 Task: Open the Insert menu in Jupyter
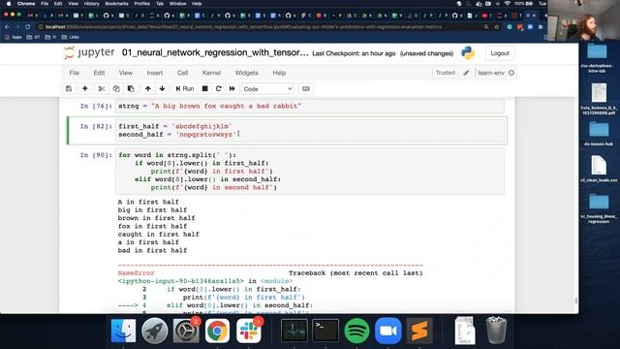click(155, 73)
